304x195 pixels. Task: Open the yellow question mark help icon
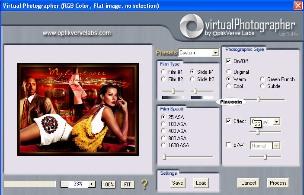[x=144, y=184]
